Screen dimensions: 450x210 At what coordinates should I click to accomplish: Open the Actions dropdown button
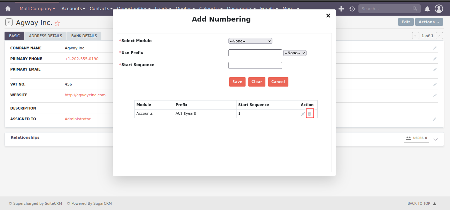429,22
